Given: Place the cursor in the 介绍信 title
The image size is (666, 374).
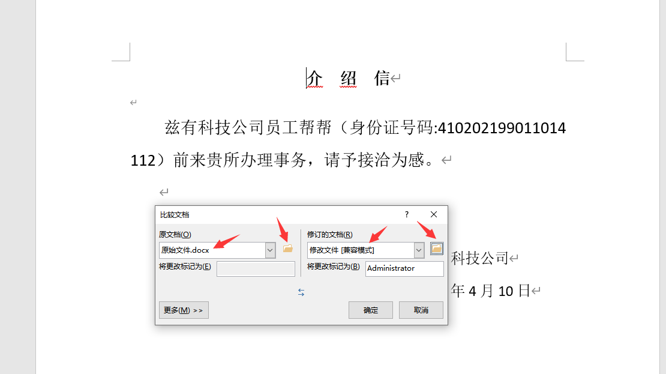Looking at the screenshot, I should 348,78.
